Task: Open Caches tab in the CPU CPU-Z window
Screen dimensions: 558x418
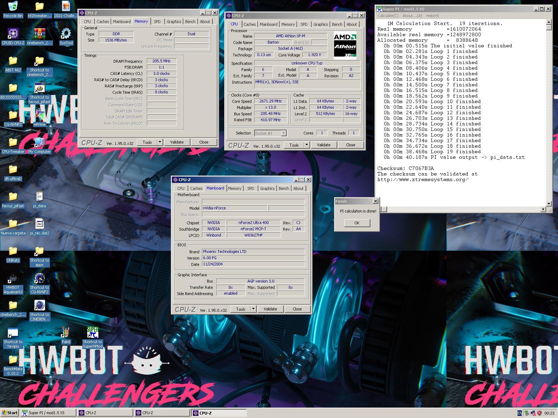Action: [249, 24]
